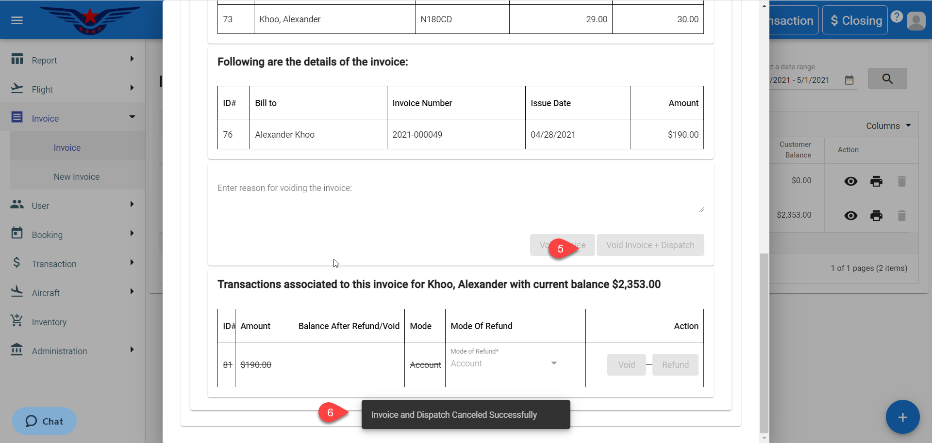Select New Invoice in sidebar
The height and width of the screenshot is (443, 932).
pos(77,177)
